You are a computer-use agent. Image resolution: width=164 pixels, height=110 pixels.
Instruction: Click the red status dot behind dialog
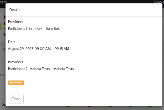[89, 107]
